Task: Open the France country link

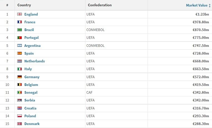Action: tap(30, 22)
